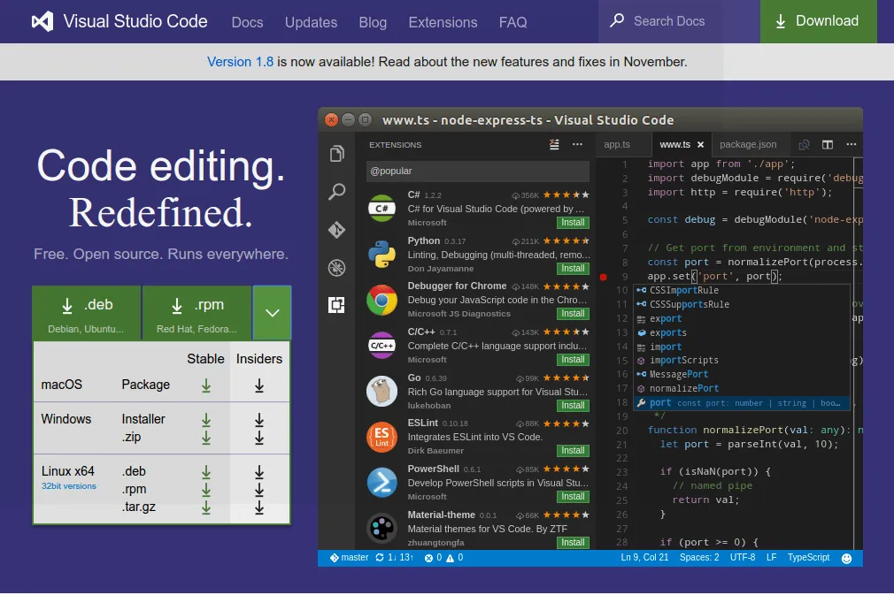The height and width of the screenshot is (595, 894).
Task: Click the magnifier icon in Search Docs
Action: (617, 21)
